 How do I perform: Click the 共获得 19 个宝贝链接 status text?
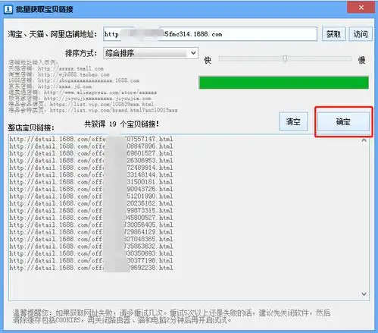tap(121, 124)
